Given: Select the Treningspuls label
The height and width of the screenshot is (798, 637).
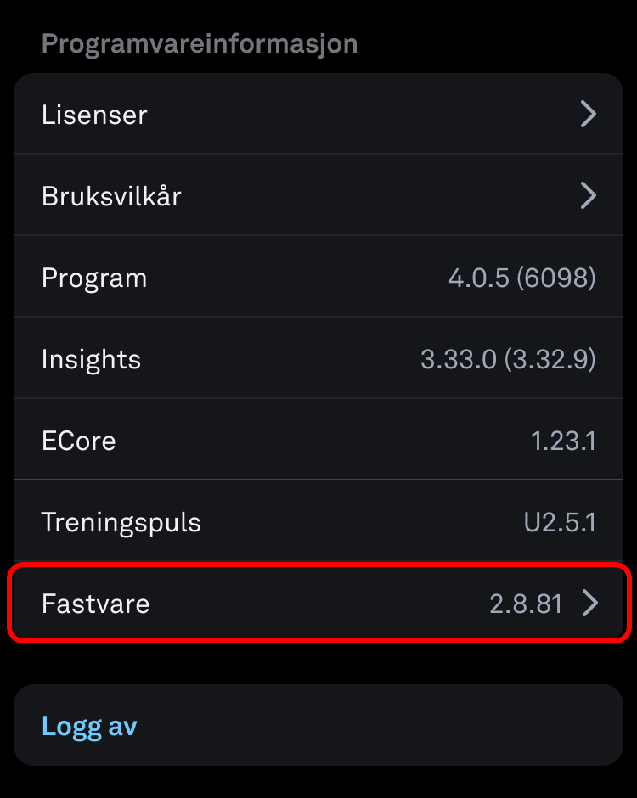Looking at the screenshot, I should (121, 522).
